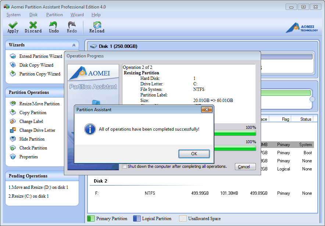This screenshot has height=226, width=325.
Task: Click the partition resize handle circle
Action: (x=312, y=99)
